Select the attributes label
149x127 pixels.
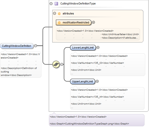[68, 13]
